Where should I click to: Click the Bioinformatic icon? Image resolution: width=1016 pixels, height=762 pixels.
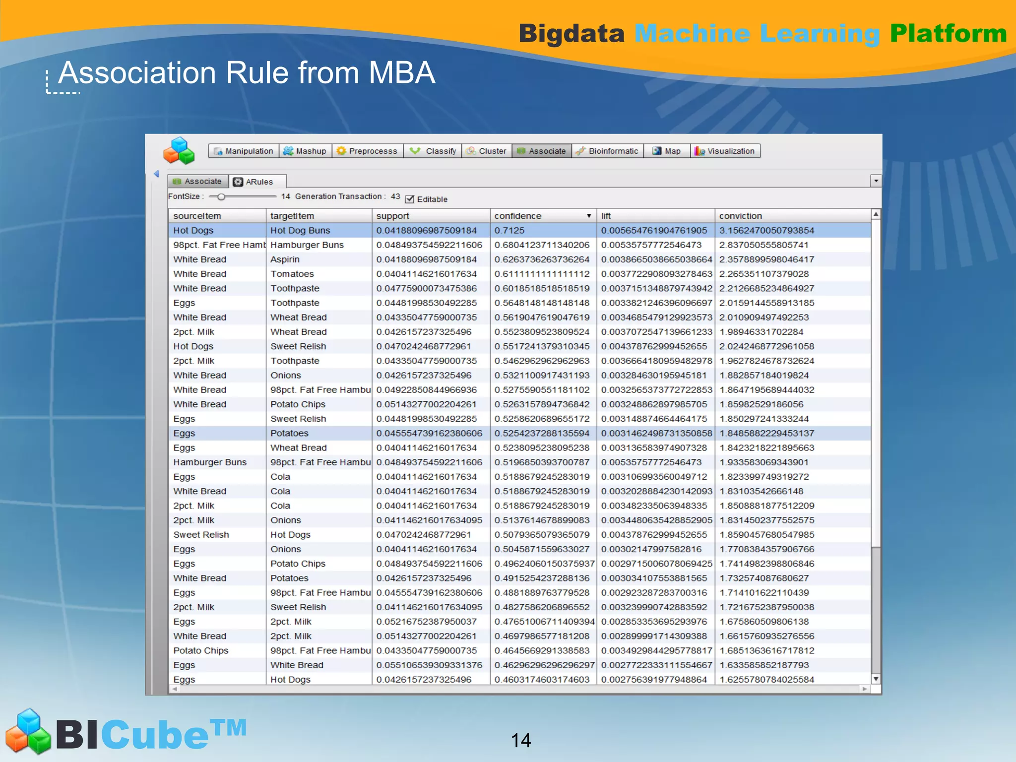[580, 151]
